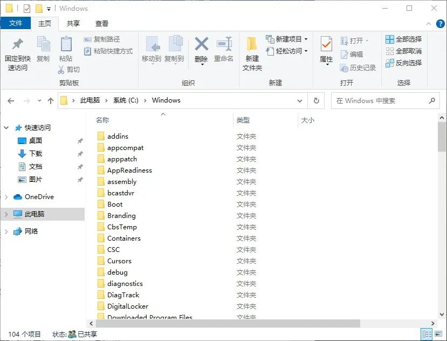The width and height of the screenshot is (447, 341).
Task: Collapse the ribbon with the chevron
Action: point(429,24)
